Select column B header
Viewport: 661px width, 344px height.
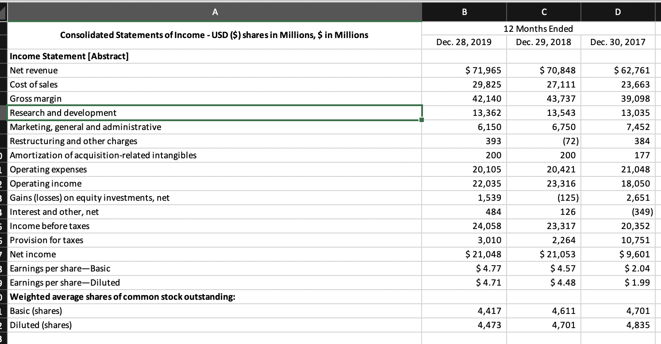(x=464, y=12)
